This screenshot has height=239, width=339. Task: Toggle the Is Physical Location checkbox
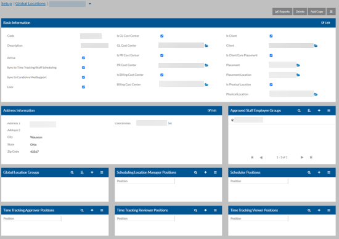click(x=271, y=84)
